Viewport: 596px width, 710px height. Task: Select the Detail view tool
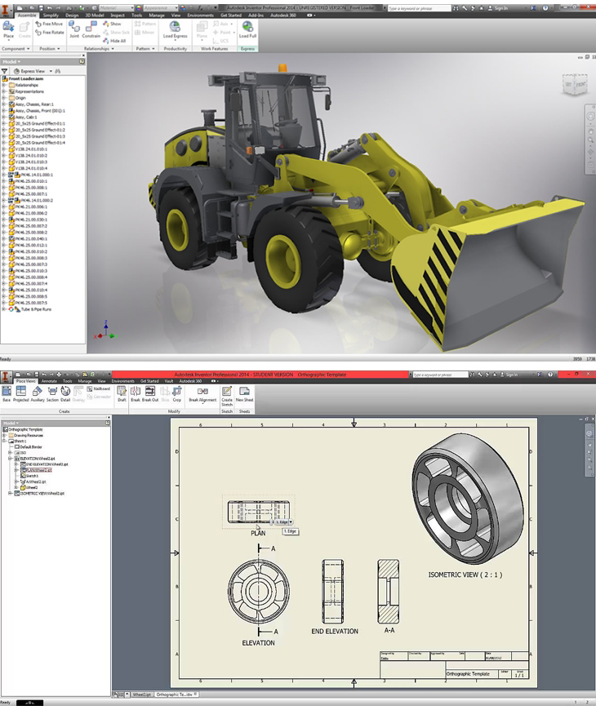coord(65,393)
